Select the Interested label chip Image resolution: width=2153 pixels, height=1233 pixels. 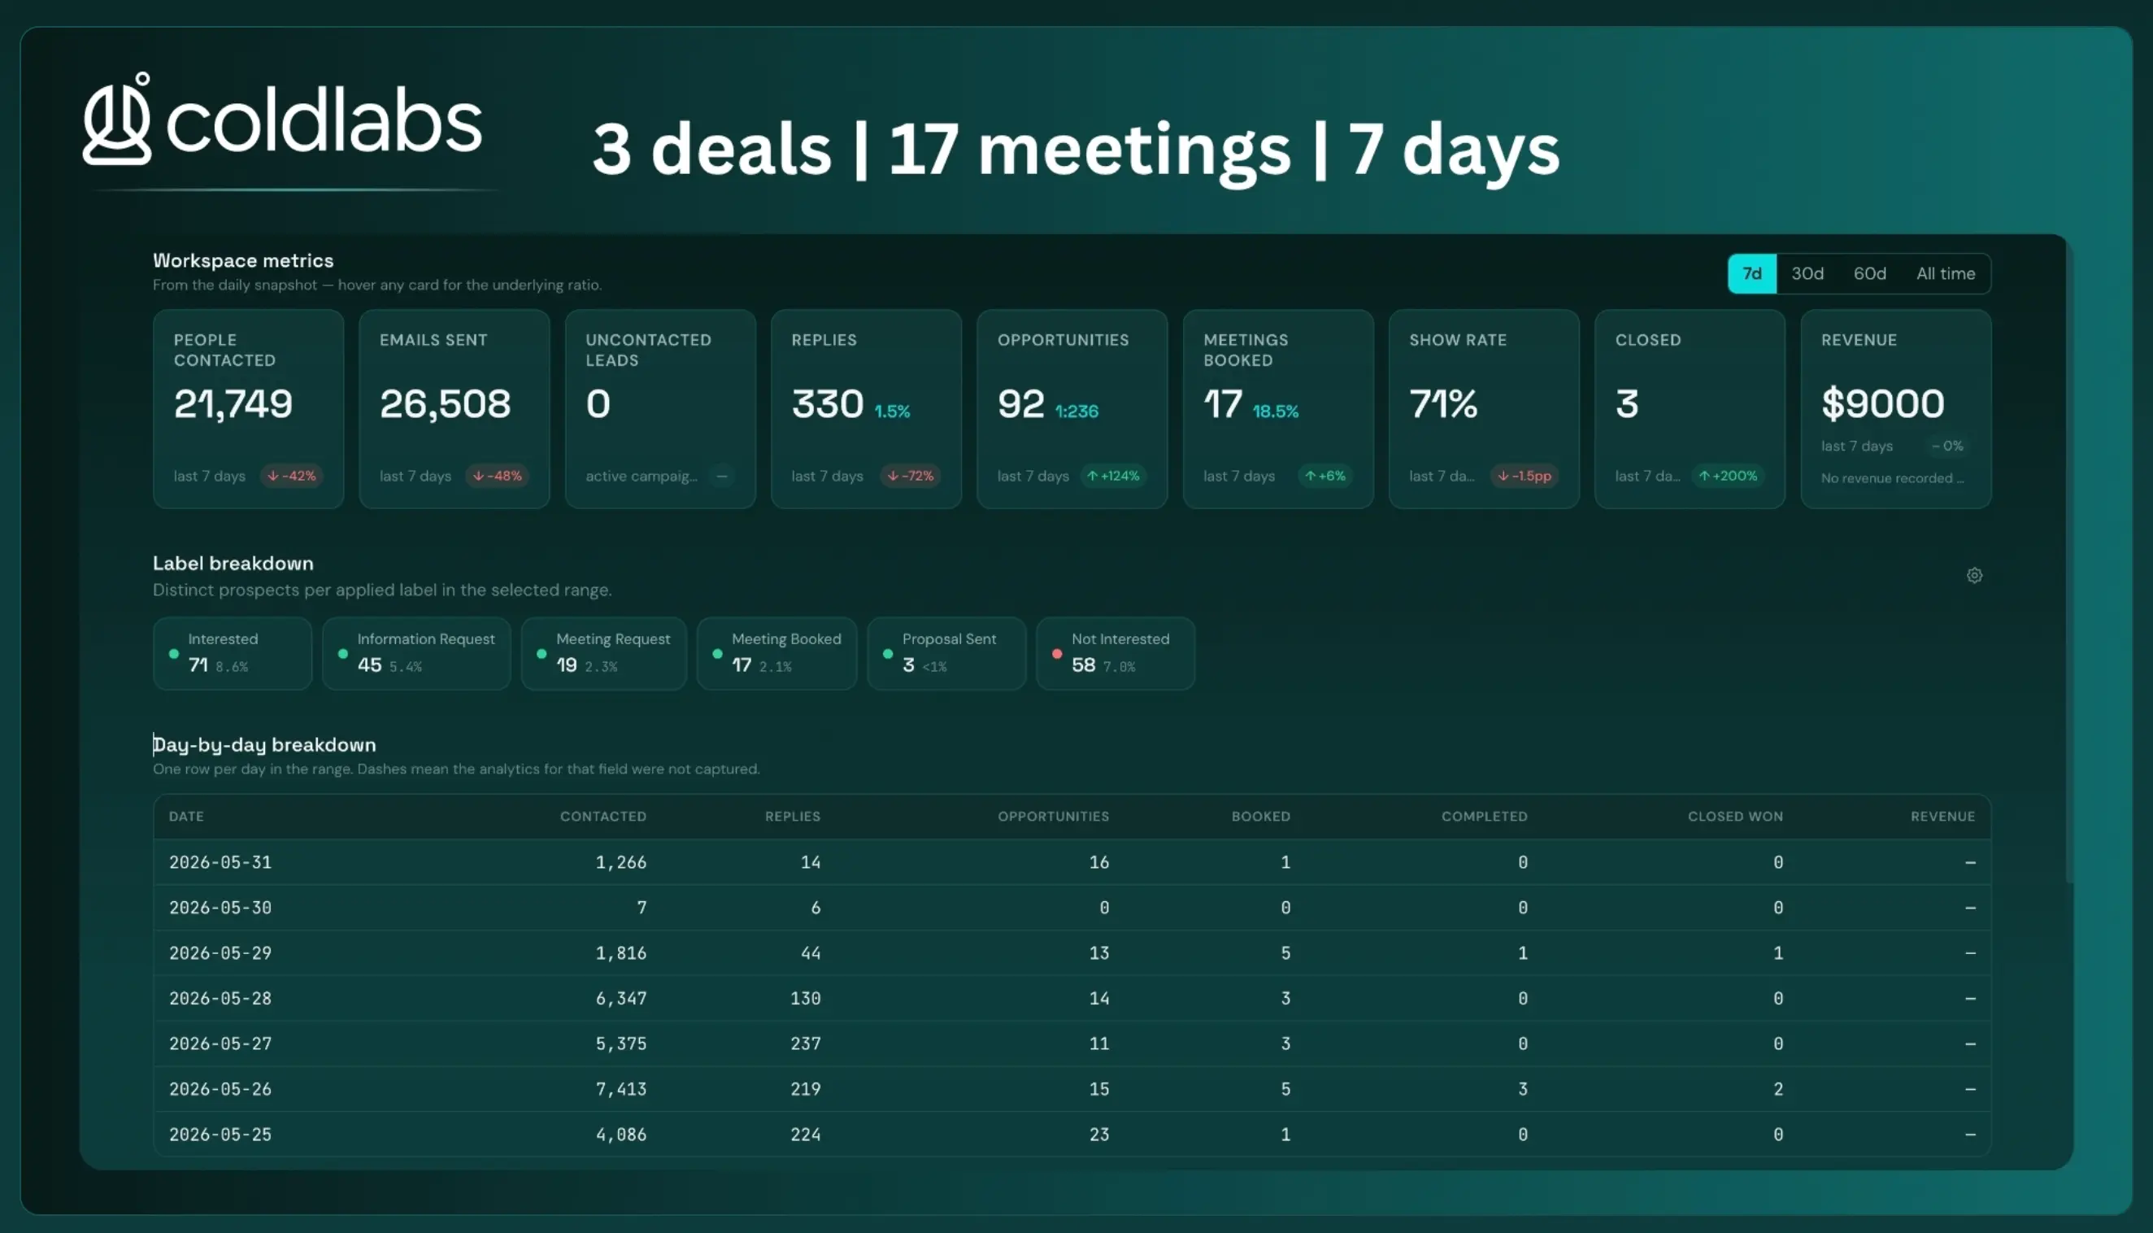pos(232,653)
